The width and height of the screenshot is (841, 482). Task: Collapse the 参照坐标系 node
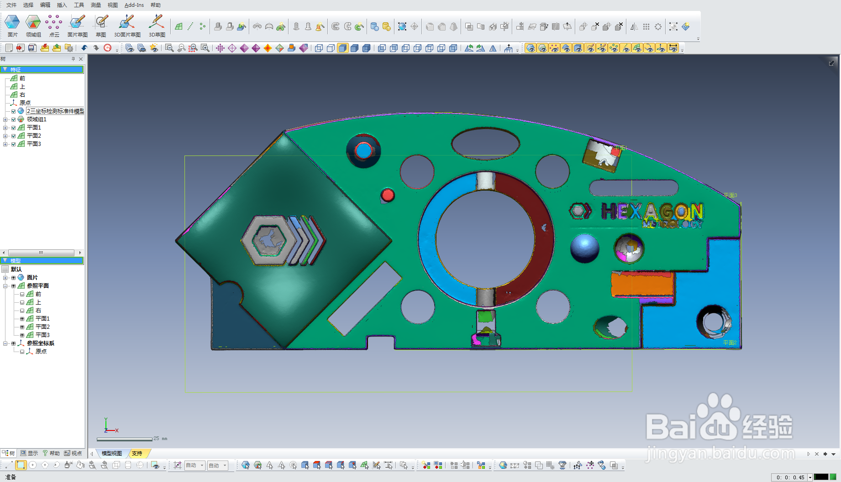point(5,343)
